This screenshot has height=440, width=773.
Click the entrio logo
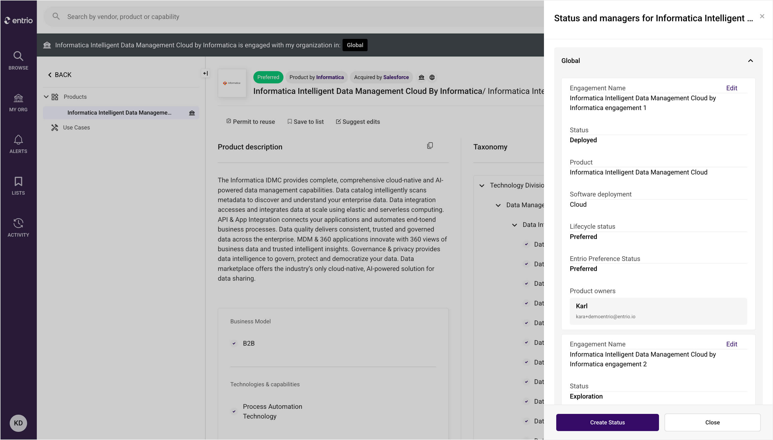pos(18,20)
